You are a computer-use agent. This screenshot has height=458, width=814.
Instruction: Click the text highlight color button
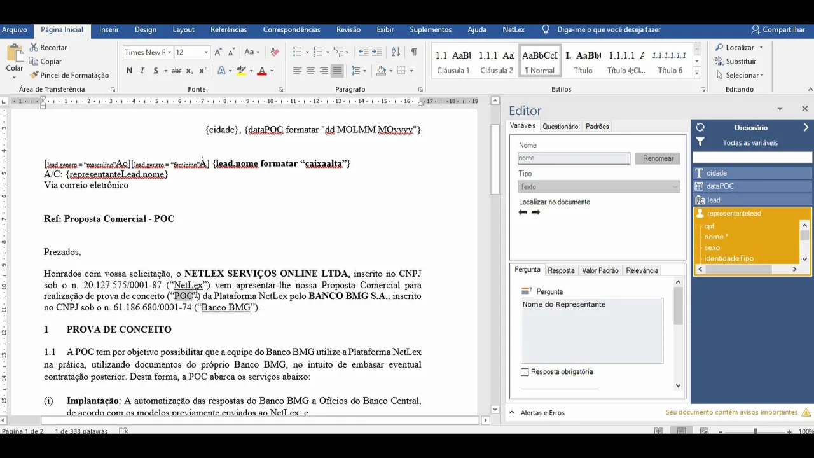tap(242, 71)
